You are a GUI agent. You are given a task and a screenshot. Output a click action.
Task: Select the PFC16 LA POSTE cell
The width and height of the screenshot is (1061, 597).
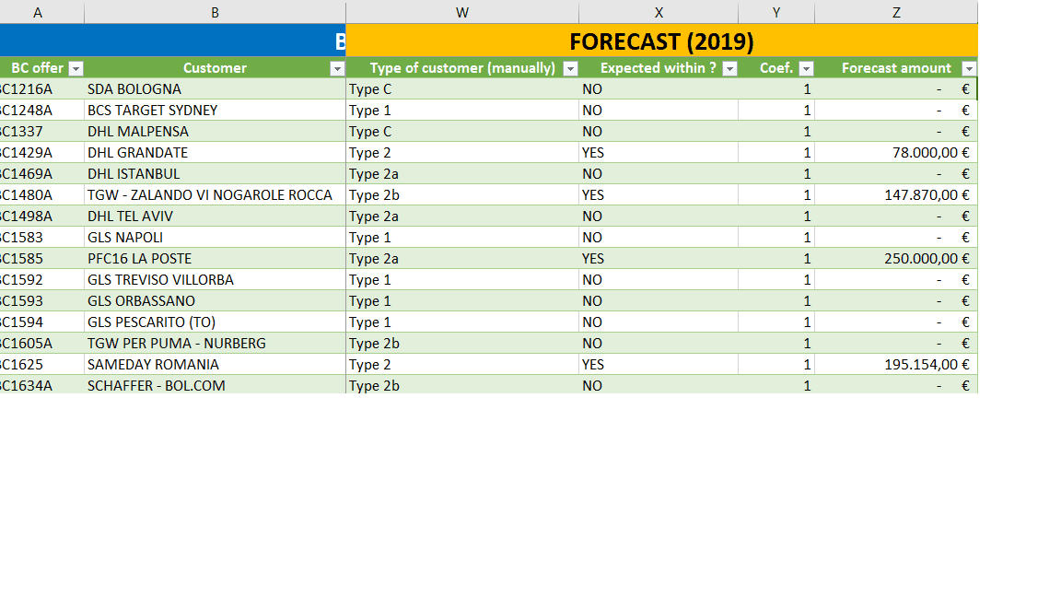(215, 259)
